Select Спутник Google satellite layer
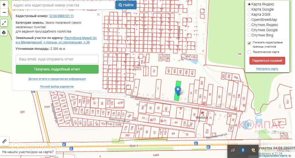This screenshot has width=295, height=158. (x=249, y=30)
